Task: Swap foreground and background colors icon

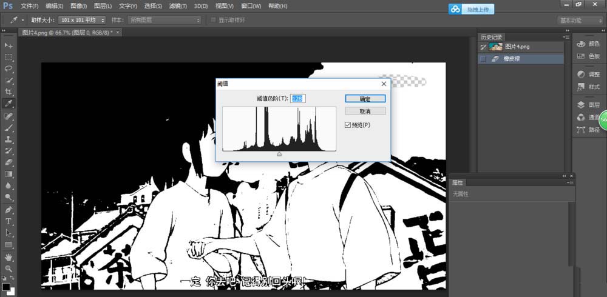Action: 12,278
